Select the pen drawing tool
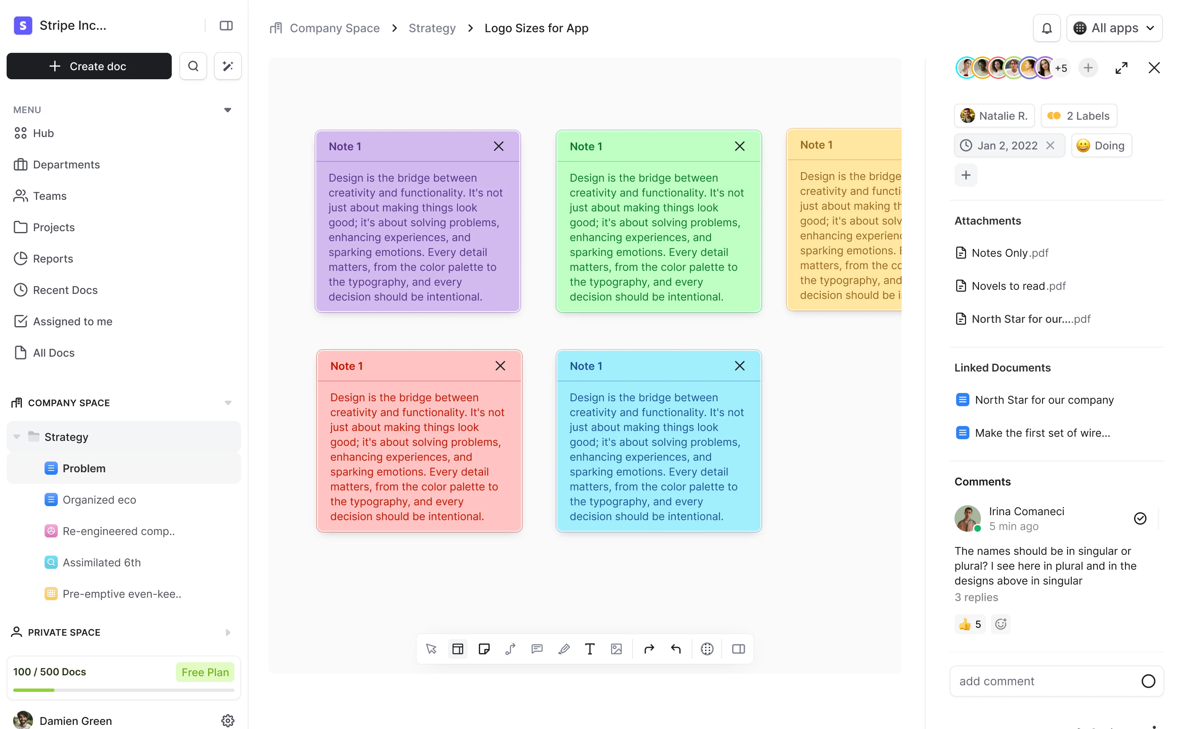The image size is (1189, 729). (x=564, y=649)
